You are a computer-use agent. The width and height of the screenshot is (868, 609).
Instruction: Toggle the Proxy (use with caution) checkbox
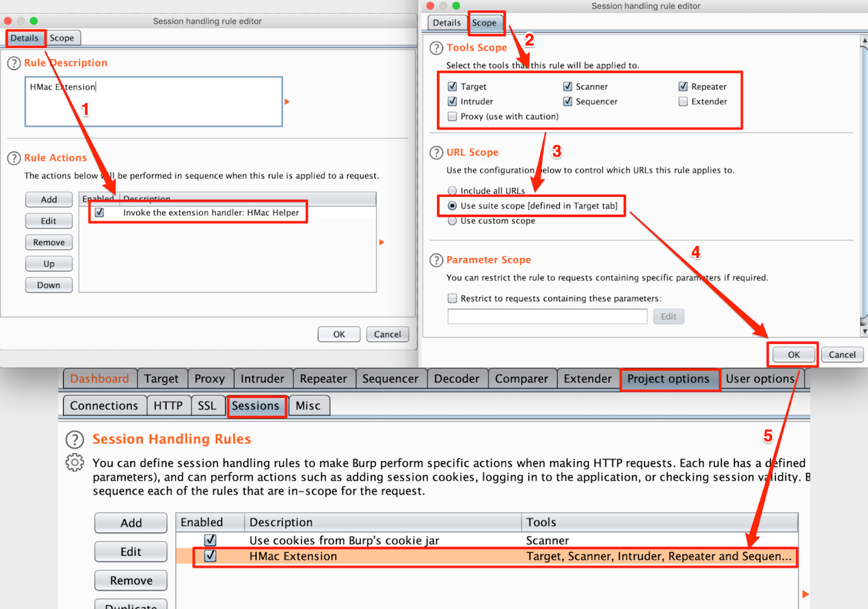point(452,116)
